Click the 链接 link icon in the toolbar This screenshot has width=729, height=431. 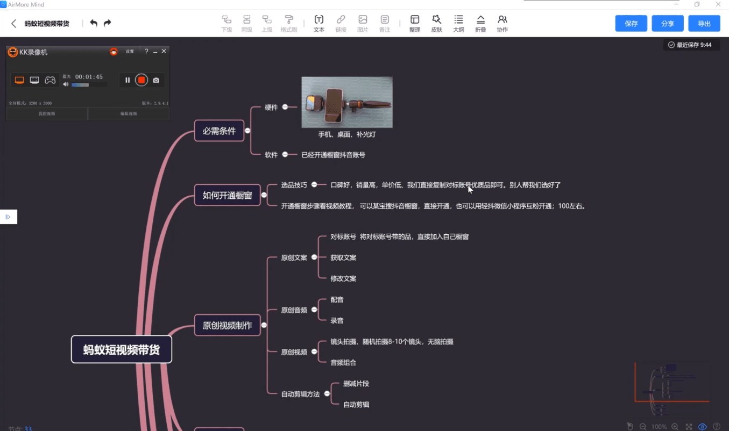click(340, 23)
